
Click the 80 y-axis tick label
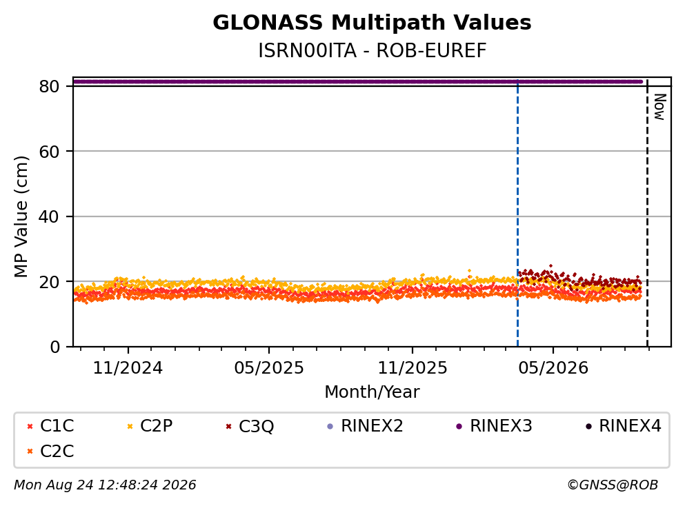49,86
